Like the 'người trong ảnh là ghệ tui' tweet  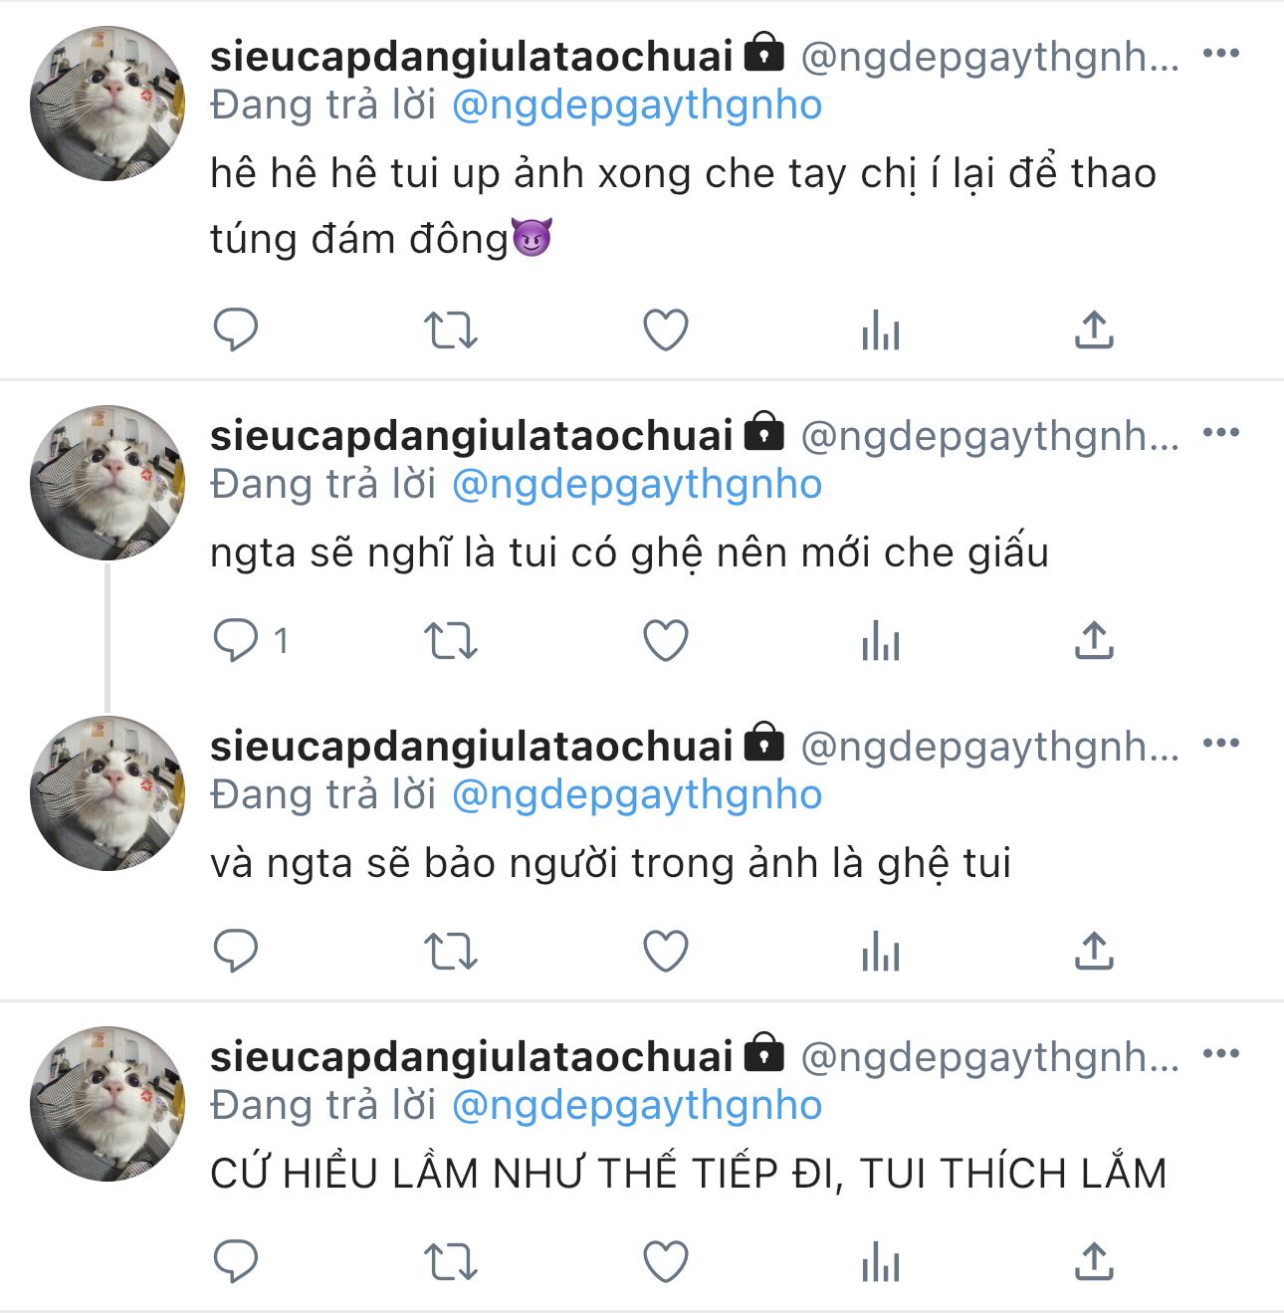[x=666, y=952]
